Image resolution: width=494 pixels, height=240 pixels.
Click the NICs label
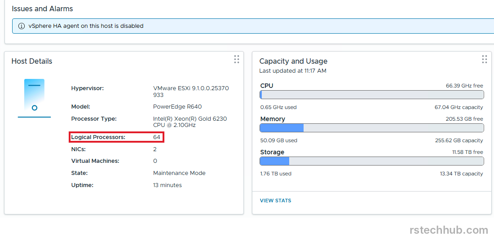(x=79, y=149)
